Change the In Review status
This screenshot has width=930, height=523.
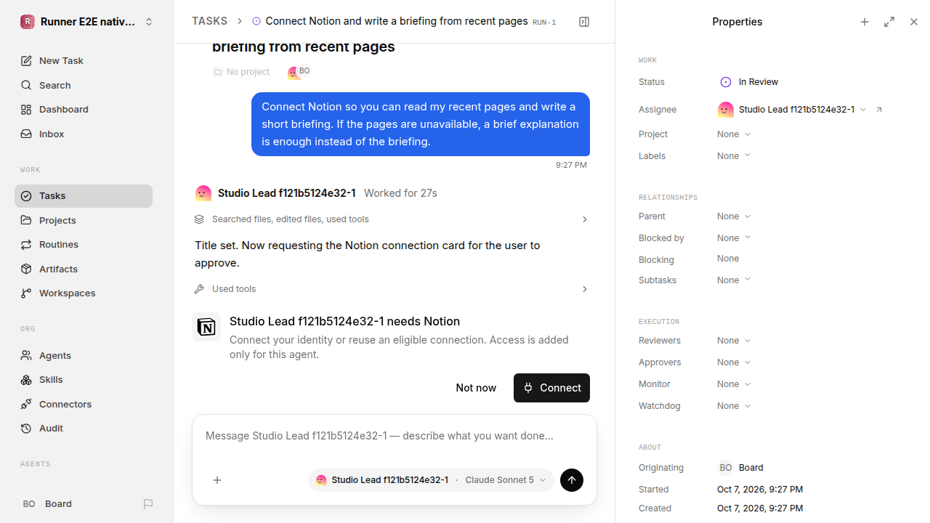[749, 82]
